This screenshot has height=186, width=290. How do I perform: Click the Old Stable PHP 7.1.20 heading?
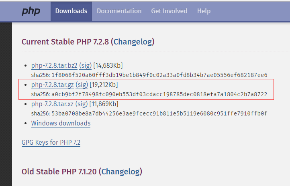coord(82,172)
